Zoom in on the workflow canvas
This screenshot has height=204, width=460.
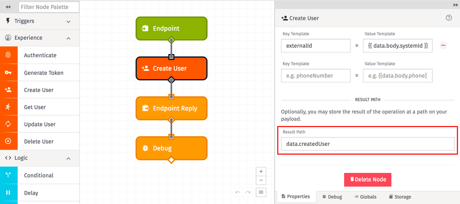pos(261,171)
